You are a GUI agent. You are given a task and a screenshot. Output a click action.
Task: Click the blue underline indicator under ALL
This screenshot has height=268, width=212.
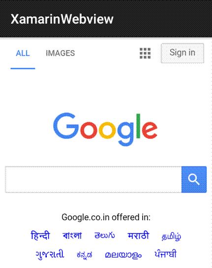point(23,68)
